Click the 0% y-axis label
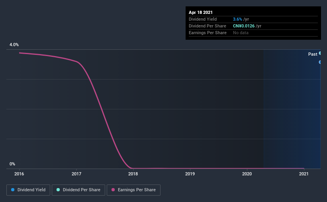 point(12,164)
